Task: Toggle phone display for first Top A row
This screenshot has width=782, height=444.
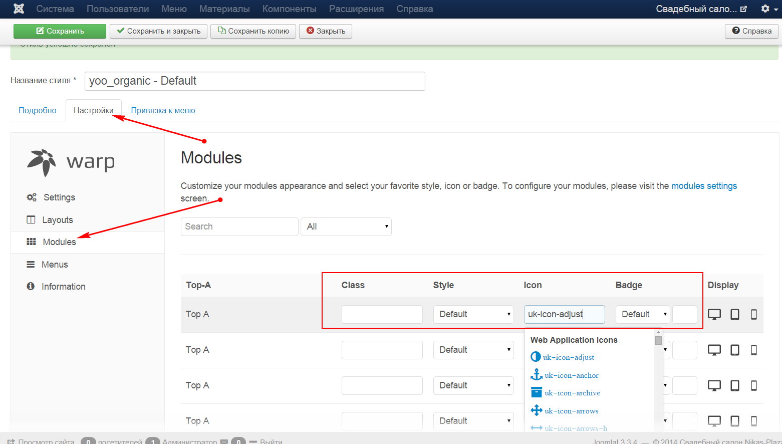Action: click(x=753, y=314)
